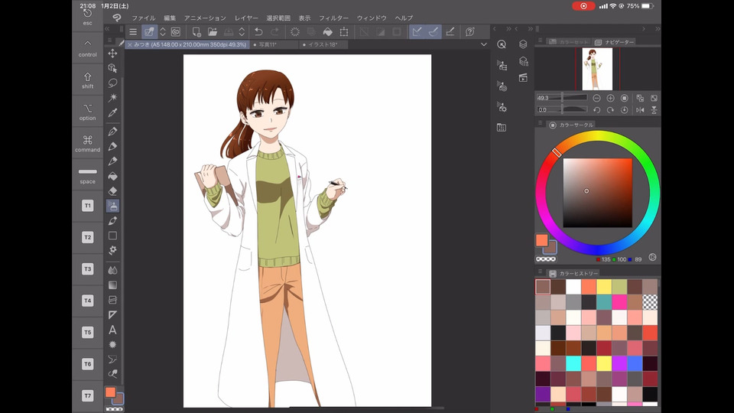Select the transparent color swatch in history
The image size is (734, 413).
(x=650, y=301)
